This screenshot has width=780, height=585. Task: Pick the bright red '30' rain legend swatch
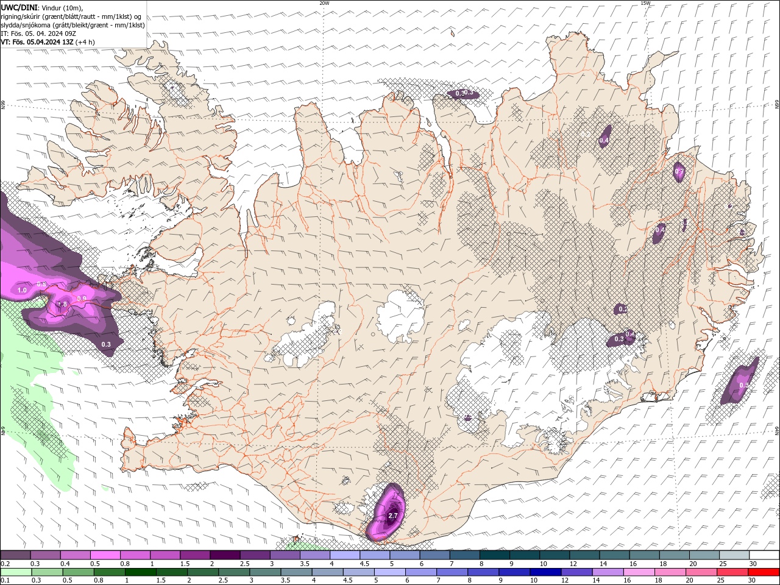pyautogui.click(x=764, y=572)
